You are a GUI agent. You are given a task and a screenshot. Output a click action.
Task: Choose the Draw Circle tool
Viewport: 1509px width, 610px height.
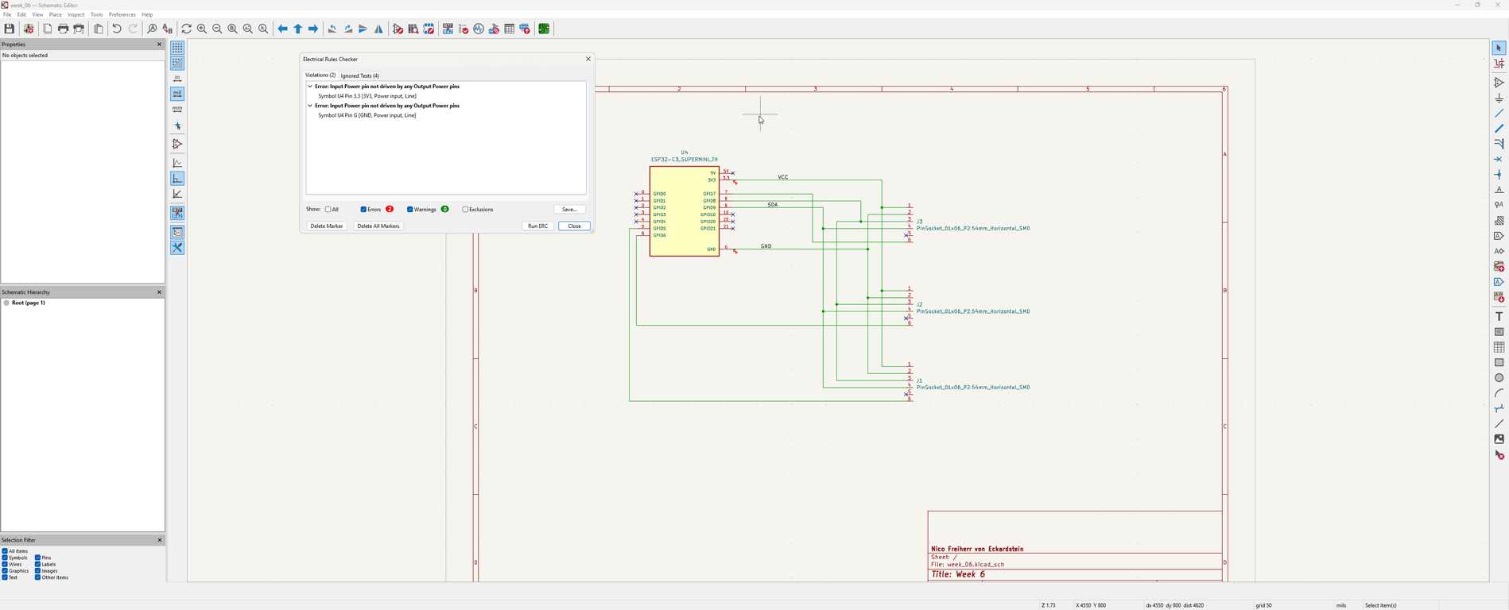[1499, 378]
